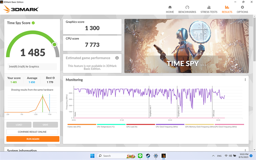Open the clock and date flyout

tap(244, 156)
